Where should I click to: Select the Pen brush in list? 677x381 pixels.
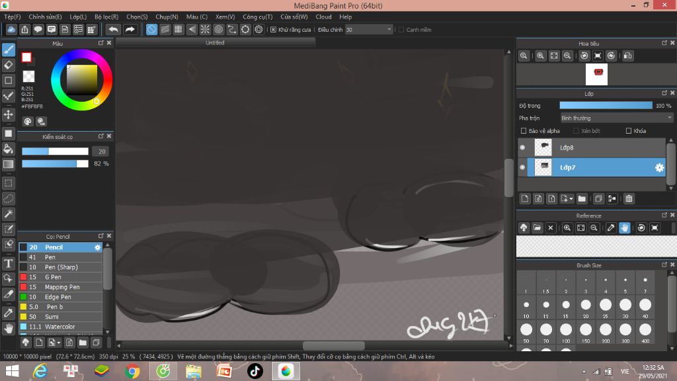click(60, 257)
